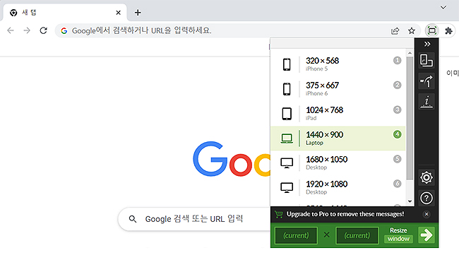Select the 1024 × 768 iPad preset

(338, 114)
